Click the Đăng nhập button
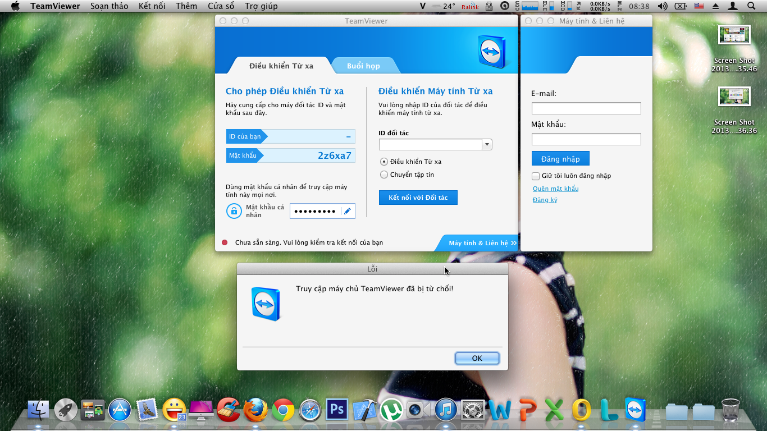This screenshot has width=767, height=431. (x=560, y=159)
